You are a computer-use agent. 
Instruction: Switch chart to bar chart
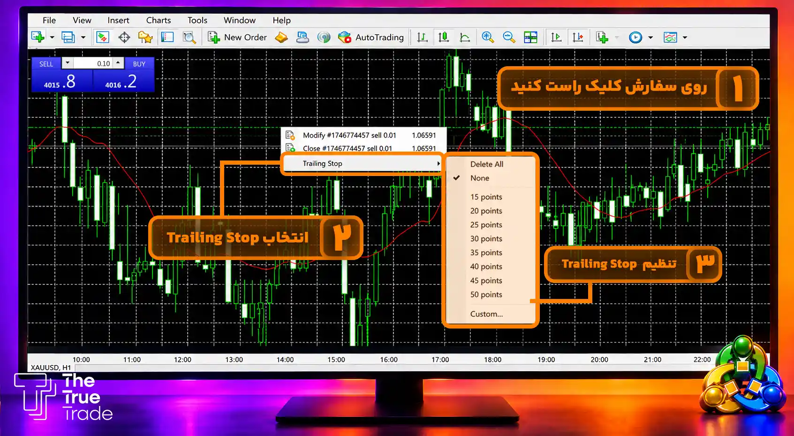(x=422, y=37)
